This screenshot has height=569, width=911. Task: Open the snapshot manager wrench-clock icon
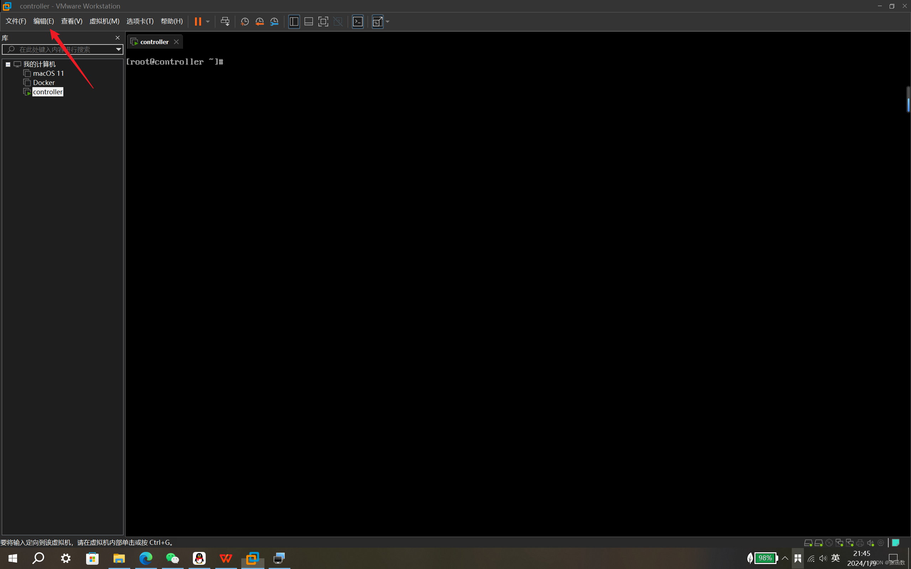pyautogui.click(x=274, y=21)
